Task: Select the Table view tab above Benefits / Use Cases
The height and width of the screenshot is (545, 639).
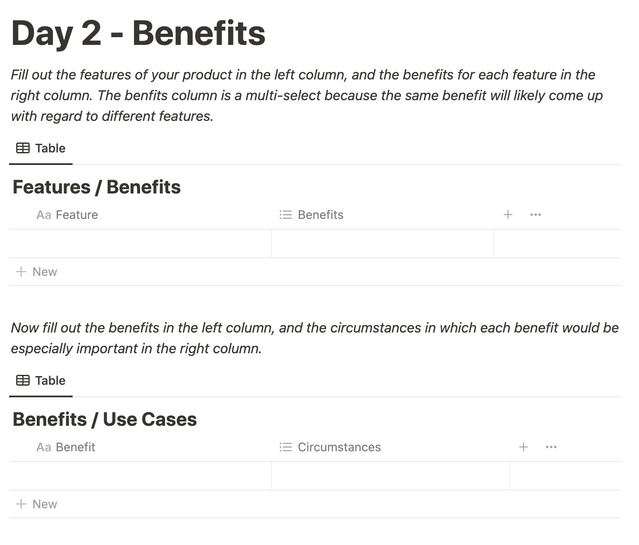Action: pos(41,380)
